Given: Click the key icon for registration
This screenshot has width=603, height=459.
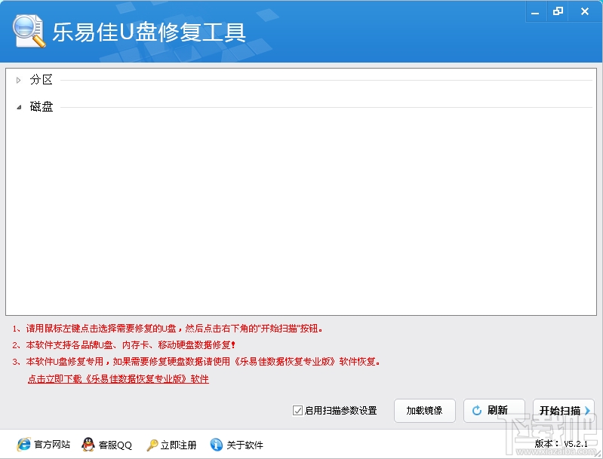Looking at the screenshot, I should (152, 445).
